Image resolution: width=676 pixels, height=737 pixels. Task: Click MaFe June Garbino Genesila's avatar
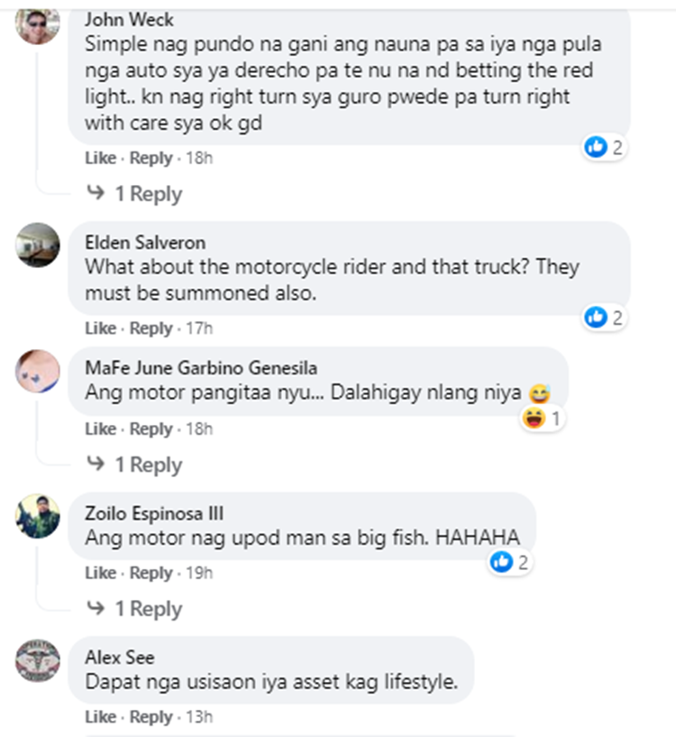click(39, 372)
